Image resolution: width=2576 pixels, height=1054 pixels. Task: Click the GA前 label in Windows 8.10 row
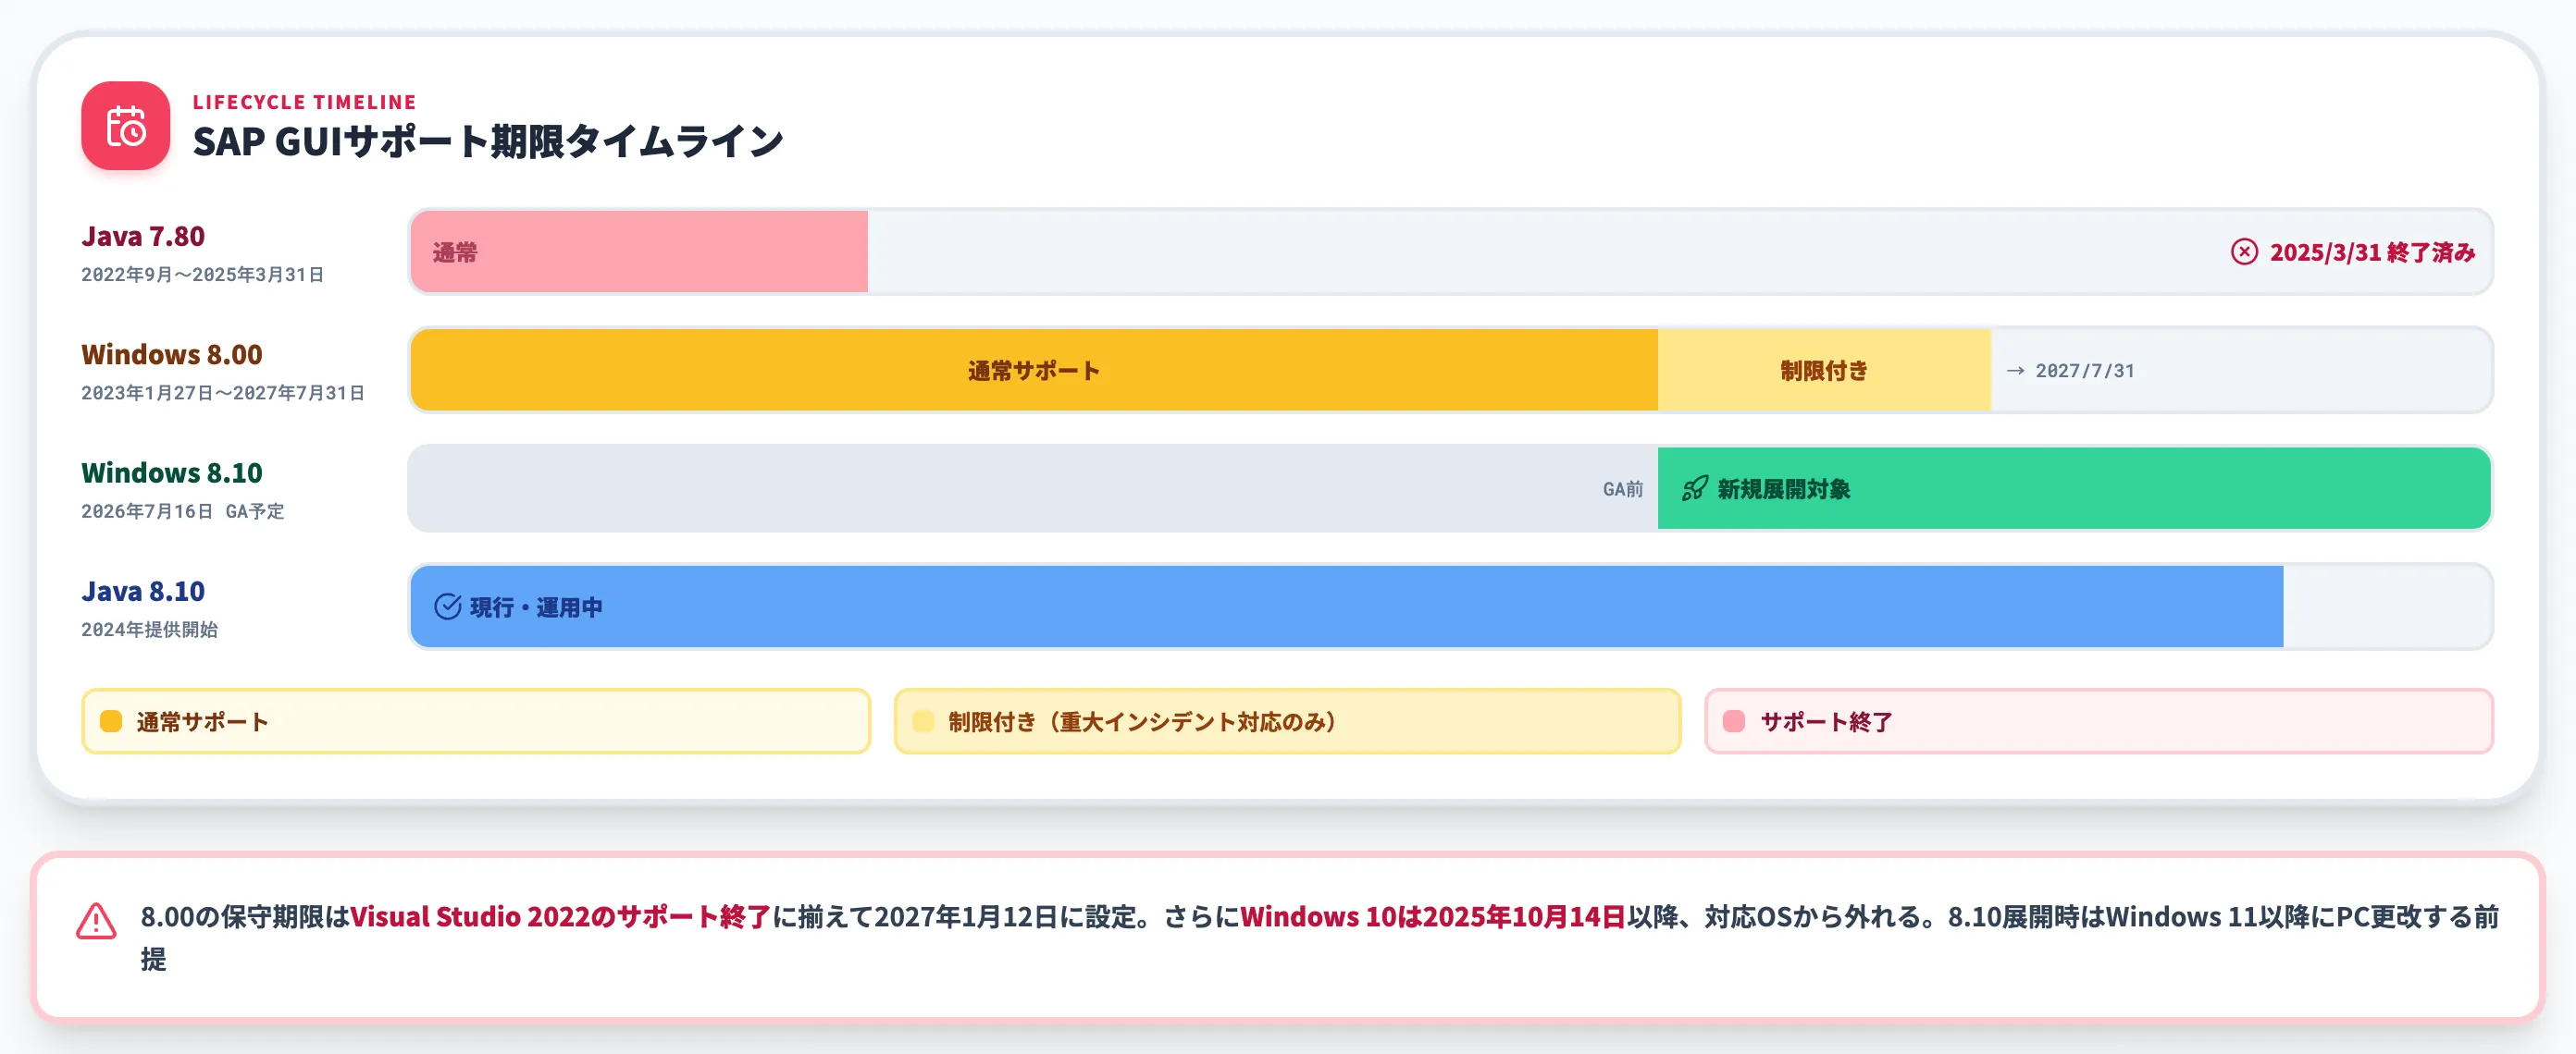coord(1622,489)
